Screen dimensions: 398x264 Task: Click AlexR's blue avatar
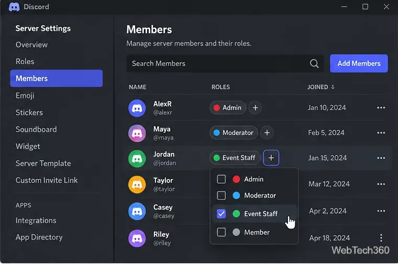137,108
